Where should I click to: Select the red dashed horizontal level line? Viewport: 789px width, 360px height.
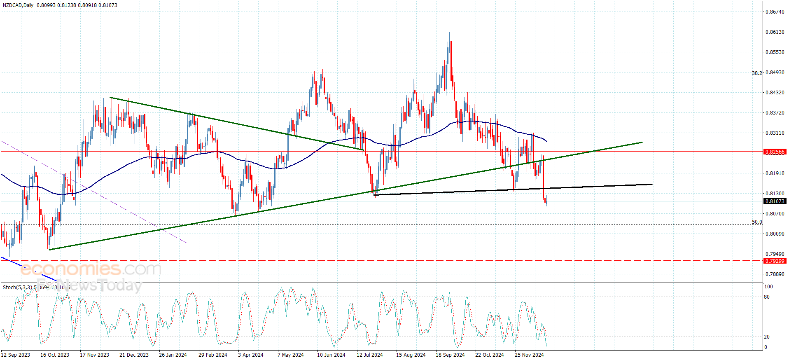(x=381, y=261)
